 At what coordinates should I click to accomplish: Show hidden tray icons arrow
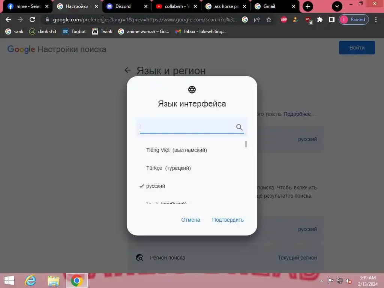click(321, 281)
